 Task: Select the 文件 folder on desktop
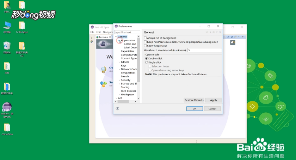point(7,68)
